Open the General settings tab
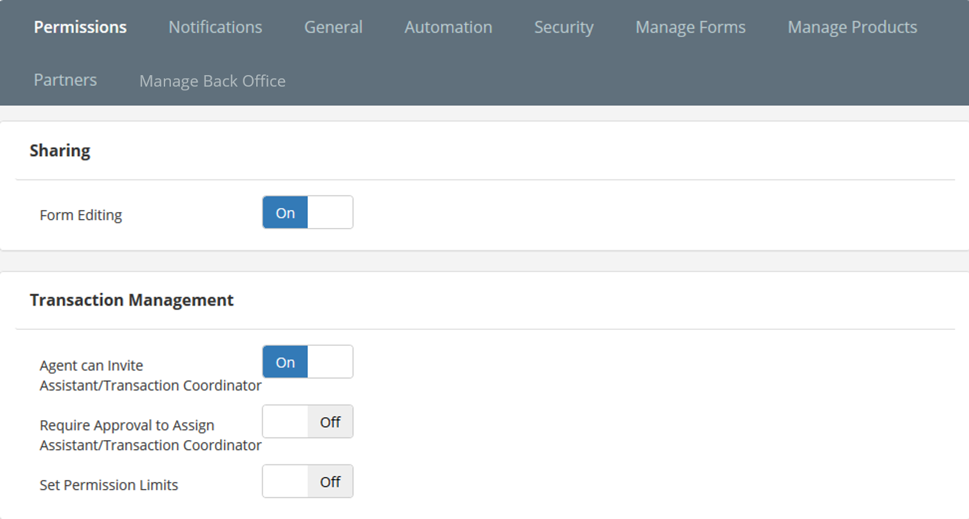This screenshot has width=969, height=519. pos(333,27)
